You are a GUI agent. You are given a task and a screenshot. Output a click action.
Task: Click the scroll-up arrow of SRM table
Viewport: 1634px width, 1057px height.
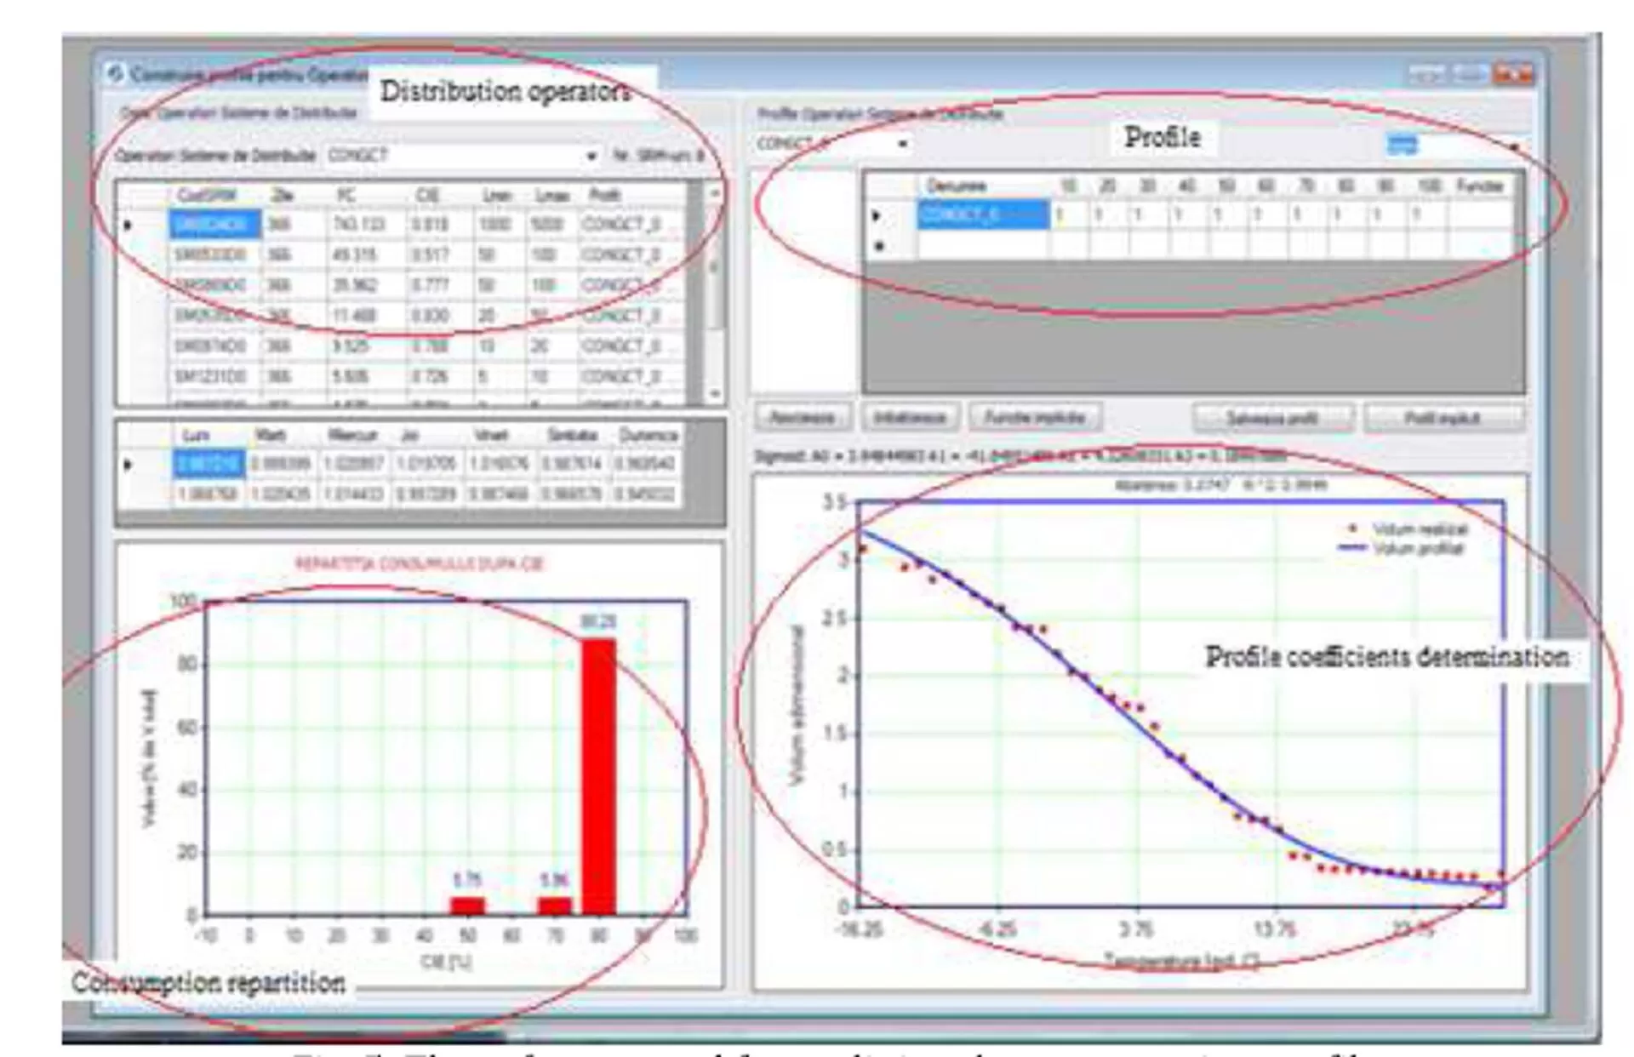pyautogui.click(x=715, y=194)
